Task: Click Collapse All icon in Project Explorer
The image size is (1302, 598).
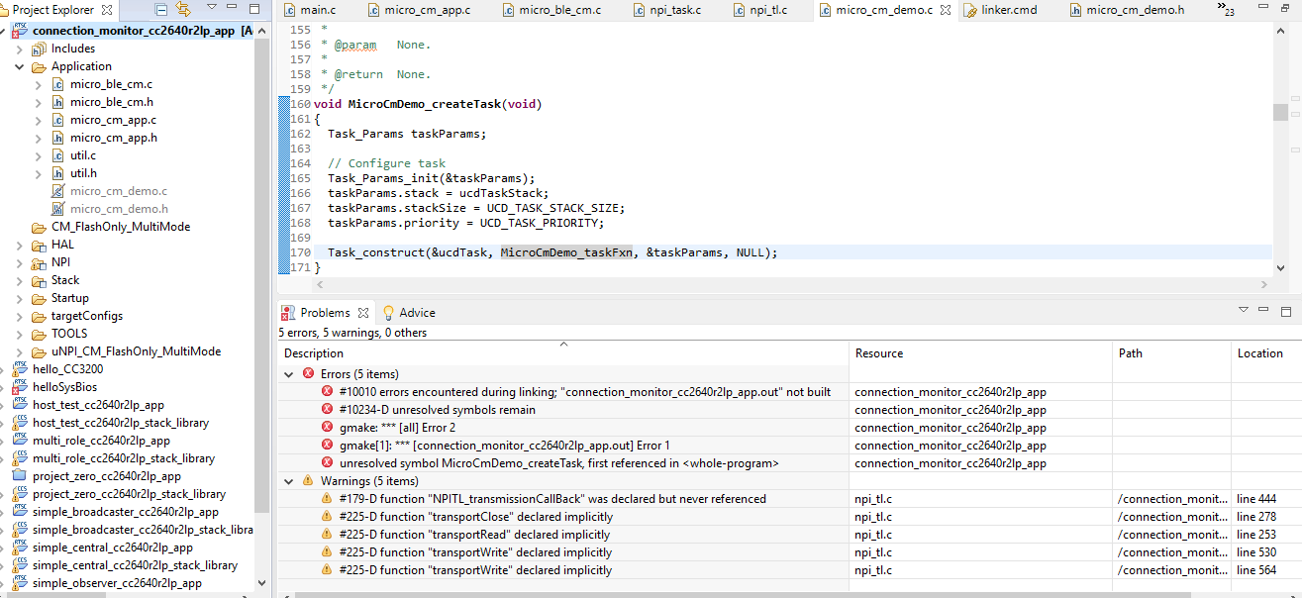Action: tap(161, 10)
